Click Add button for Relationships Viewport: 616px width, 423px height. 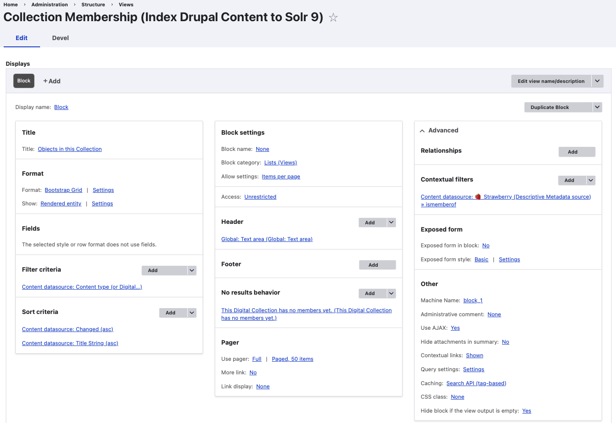(x=577, y=152)
